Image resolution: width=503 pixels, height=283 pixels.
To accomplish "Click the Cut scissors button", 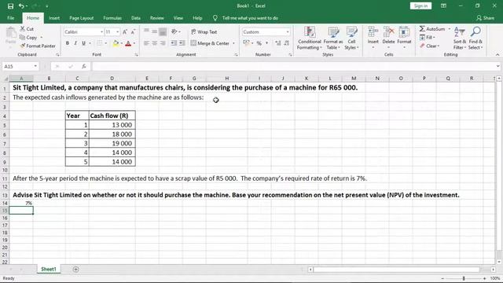I will 27,29.
